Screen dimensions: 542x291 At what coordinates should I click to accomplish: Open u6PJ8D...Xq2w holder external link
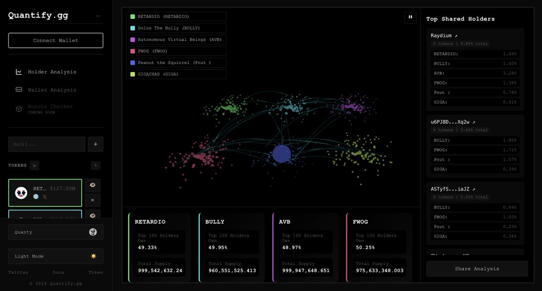[x=474, y=122]
